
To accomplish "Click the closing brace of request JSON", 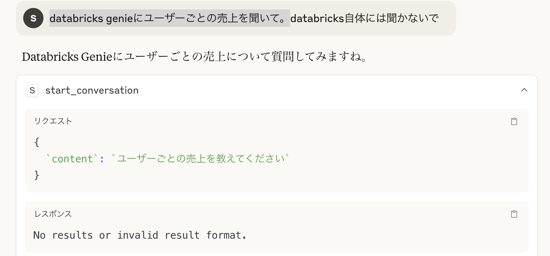I will [x=37, y=175].
